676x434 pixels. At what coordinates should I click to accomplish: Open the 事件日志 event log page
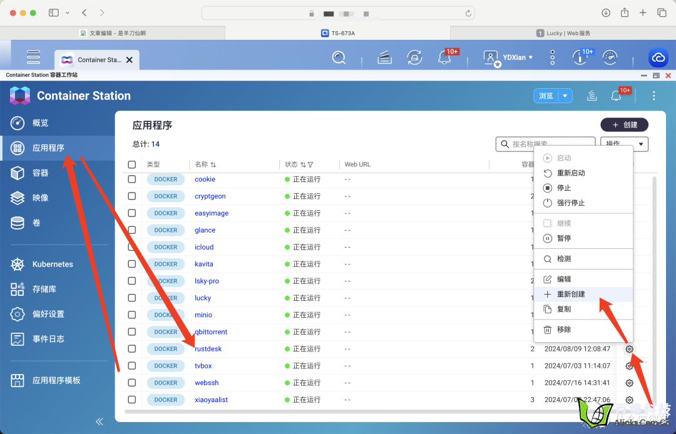tap(48, 339)
